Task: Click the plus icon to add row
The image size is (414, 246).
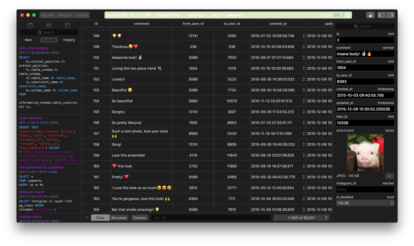Action: (87, 218)
